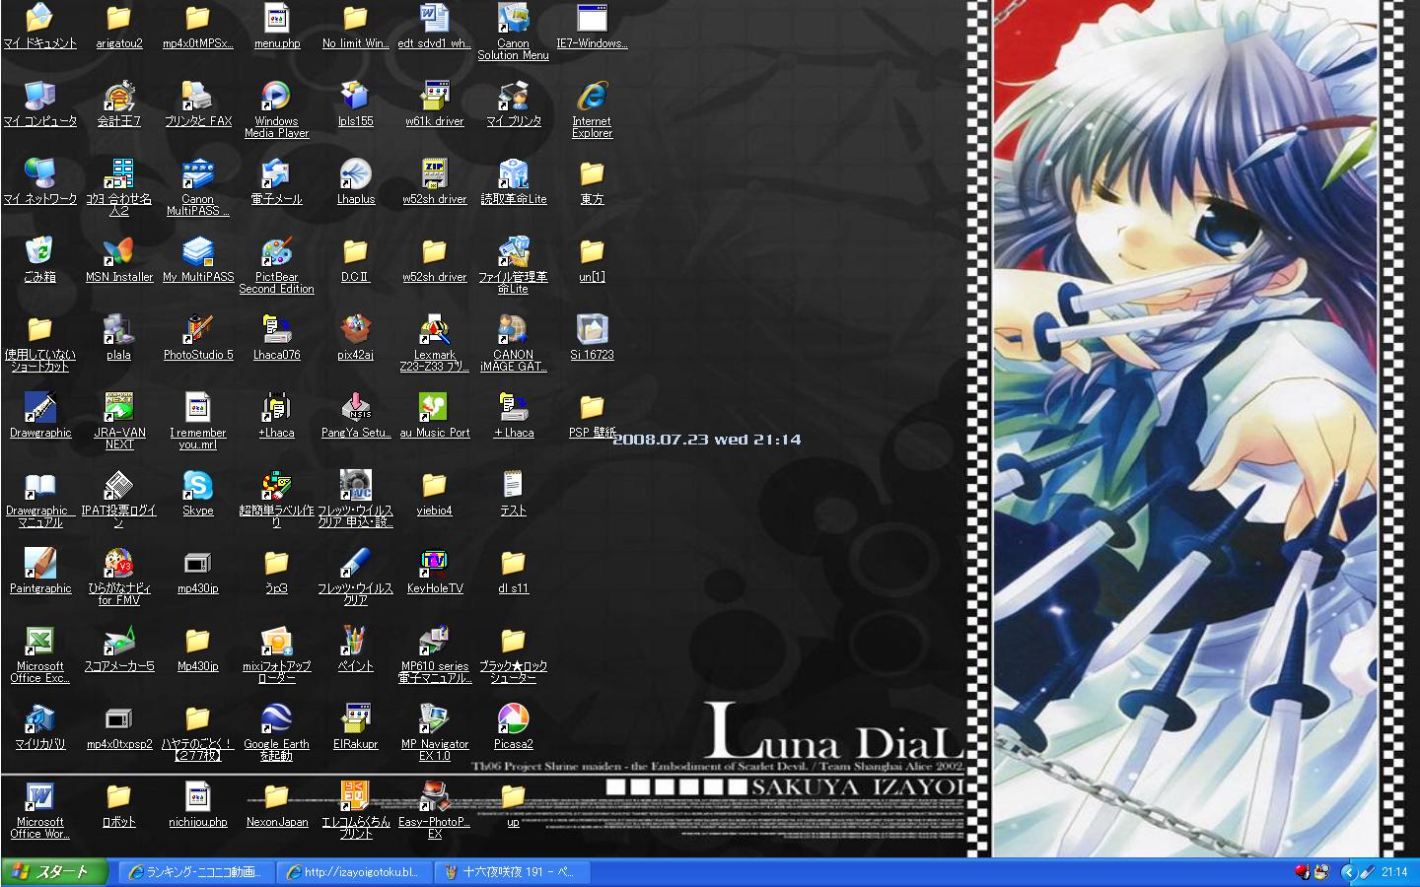1420x887 pixels.
Task: Select the ロボット folder
Action: [118, 796]
